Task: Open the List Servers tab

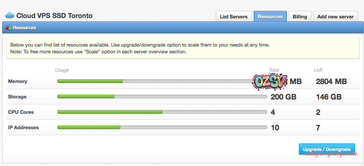Action: pyautogui.click(x=233, y=17)
